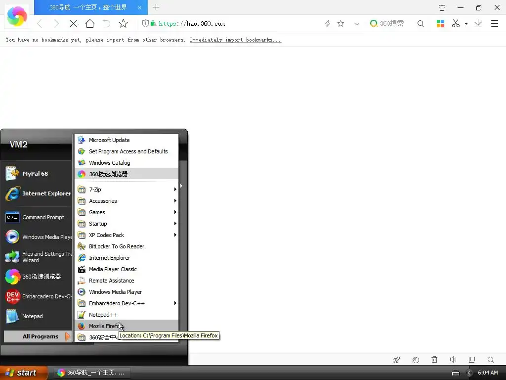The image size is (506, 380).
Task: Click the keyboard icon in system tray
Action: (456, 373)
